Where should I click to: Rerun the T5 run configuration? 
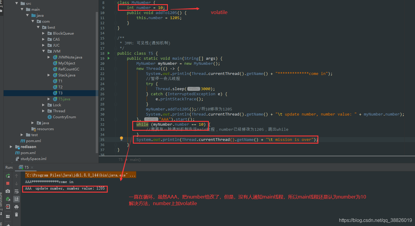click(8, 176)
